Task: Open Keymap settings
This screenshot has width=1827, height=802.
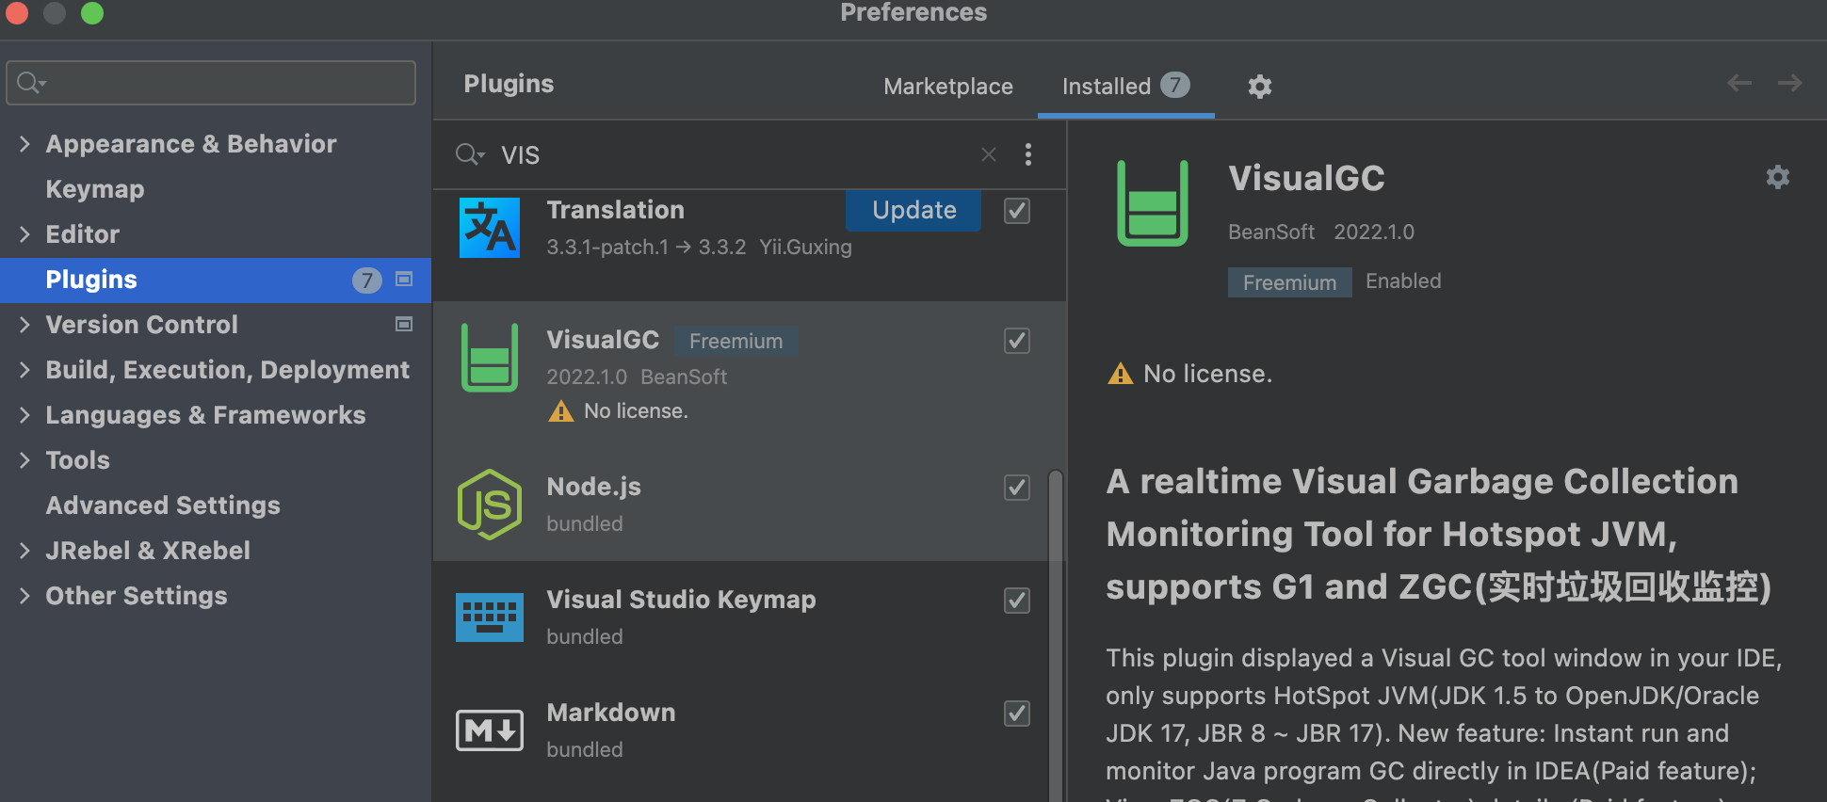Action: pyautogui.click(x=95, y=189)
